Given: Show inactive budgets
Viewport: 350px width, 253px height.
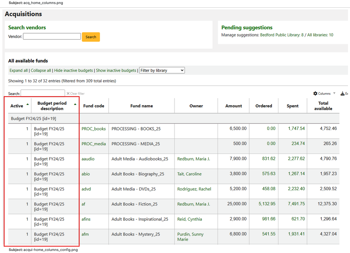Looking at the screenshot, I should coord(116,71).
